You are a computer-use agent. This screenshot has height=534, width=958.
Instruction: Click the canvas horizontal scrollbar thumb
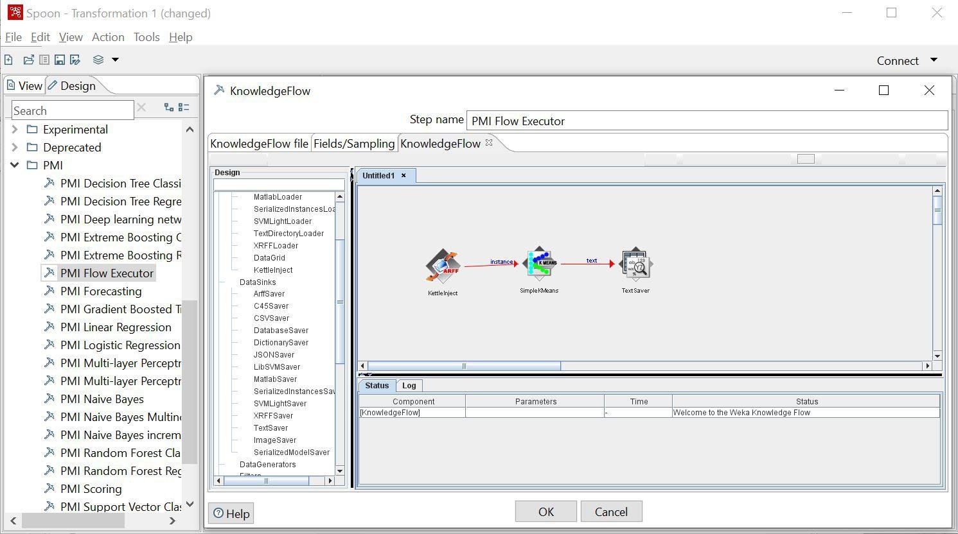tap(463, 366)
